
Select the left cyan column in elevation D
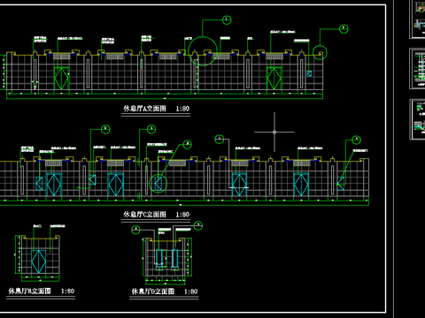(159, 259)
